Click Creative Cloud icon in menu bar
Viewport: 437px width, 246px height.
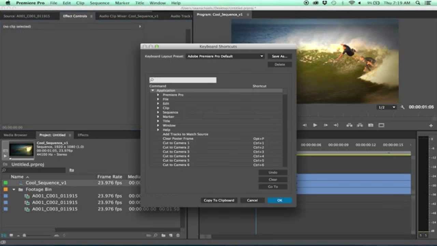[x=315, y=3]
